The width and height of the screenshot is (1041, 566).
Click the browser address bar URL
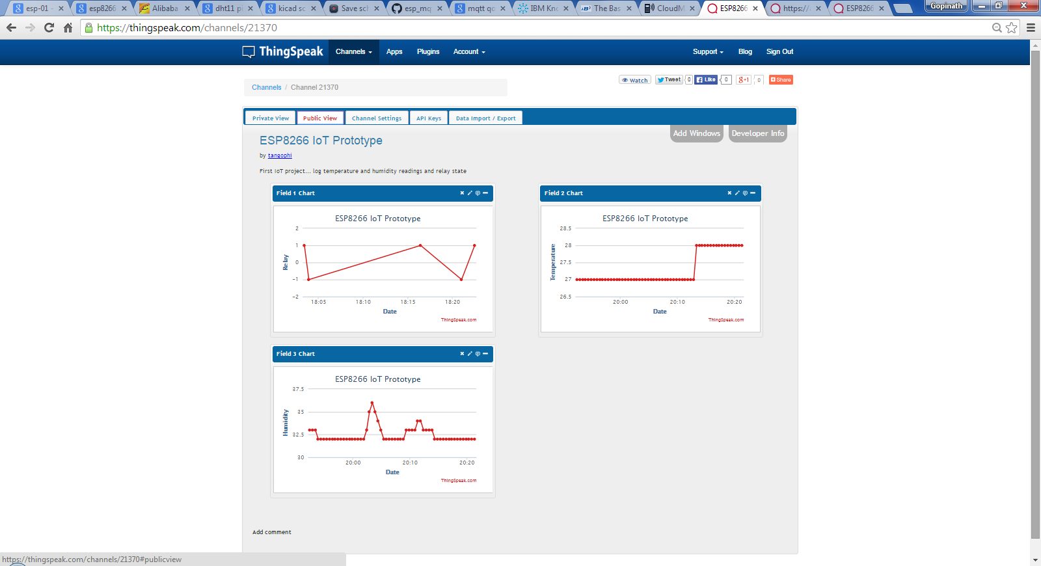tap(187, 28)
